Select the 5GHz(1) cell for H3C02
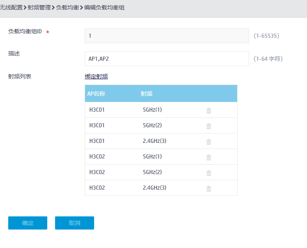The width and height of the screenshot is (307, 248). point(152,157)
